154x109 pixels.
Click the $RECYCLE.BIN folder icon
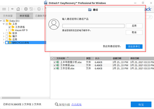10,43
